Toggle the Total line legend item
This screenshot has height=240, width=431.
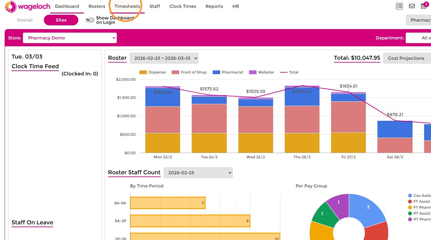click(x=289, y=72)
